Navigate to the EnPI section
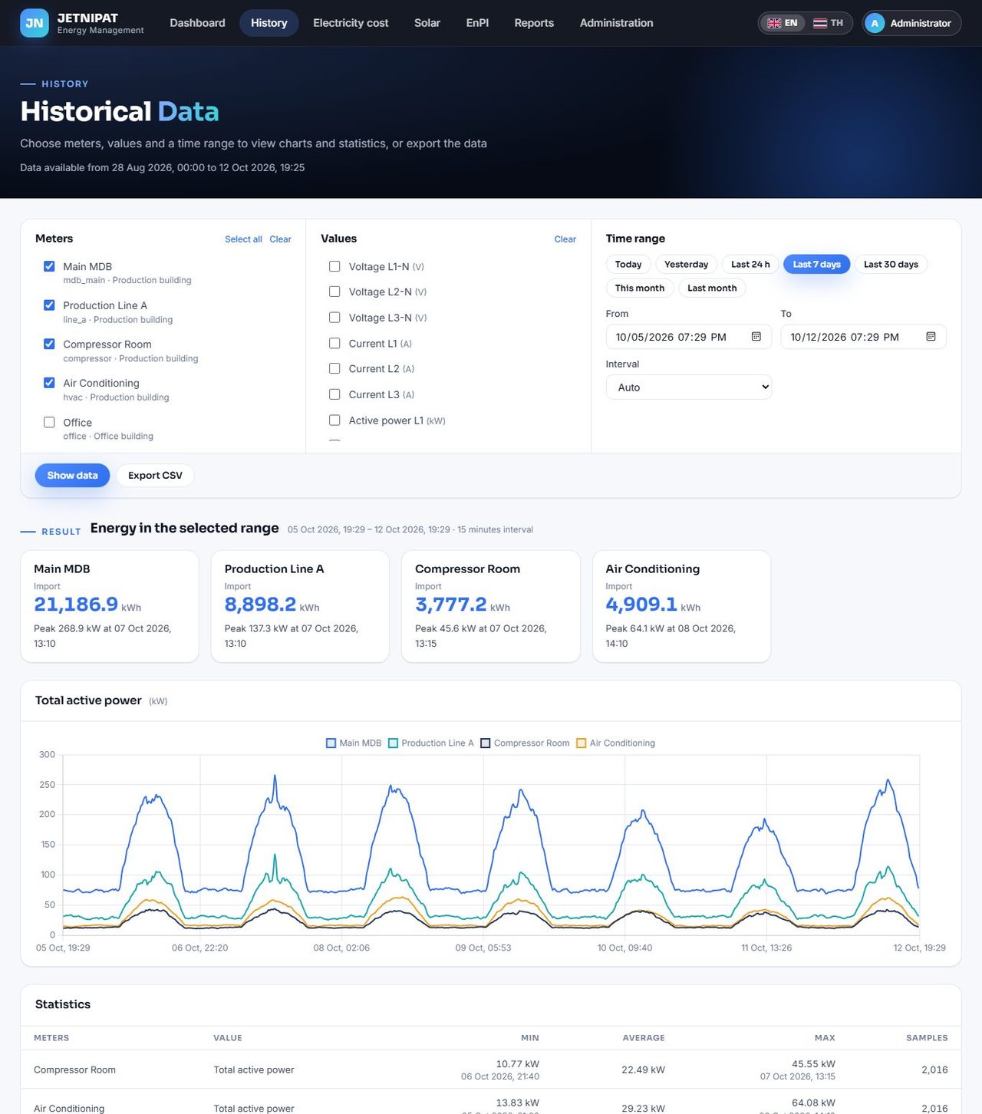Screen dimensions: 982x1114 coord(477,23)
